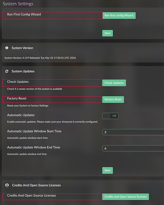Click the Check Updates label box
This screenshot has height=205, width=164.
tap(52, 83)
